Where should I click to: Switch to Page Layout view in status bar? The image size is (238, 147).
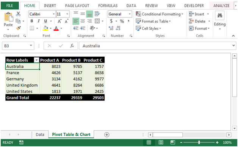(161, 142)
